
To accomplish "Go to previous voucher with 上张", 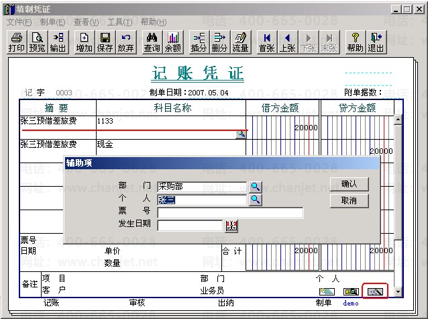I will tap(287, 42).
